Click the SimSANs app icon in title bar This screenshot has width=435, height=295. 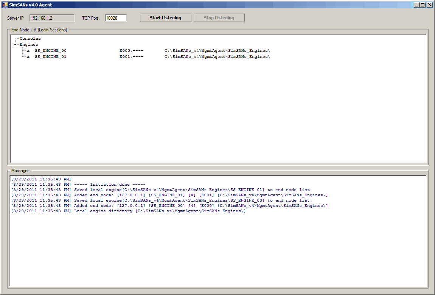(x=5, y=5)
